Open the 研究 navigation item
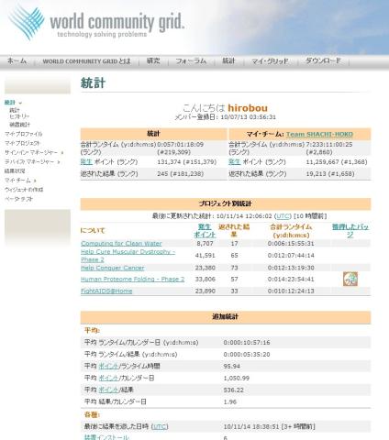389x440 pixels. click(153, 60)
